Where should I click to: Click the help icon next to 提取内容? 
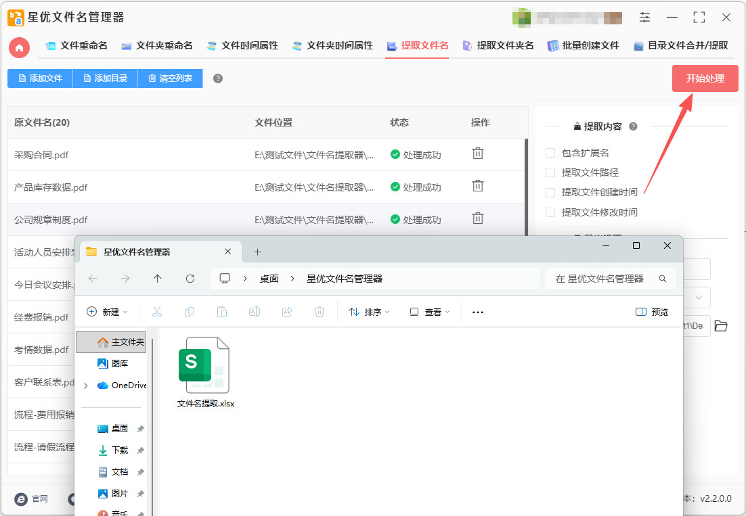[x=633, y=126]
